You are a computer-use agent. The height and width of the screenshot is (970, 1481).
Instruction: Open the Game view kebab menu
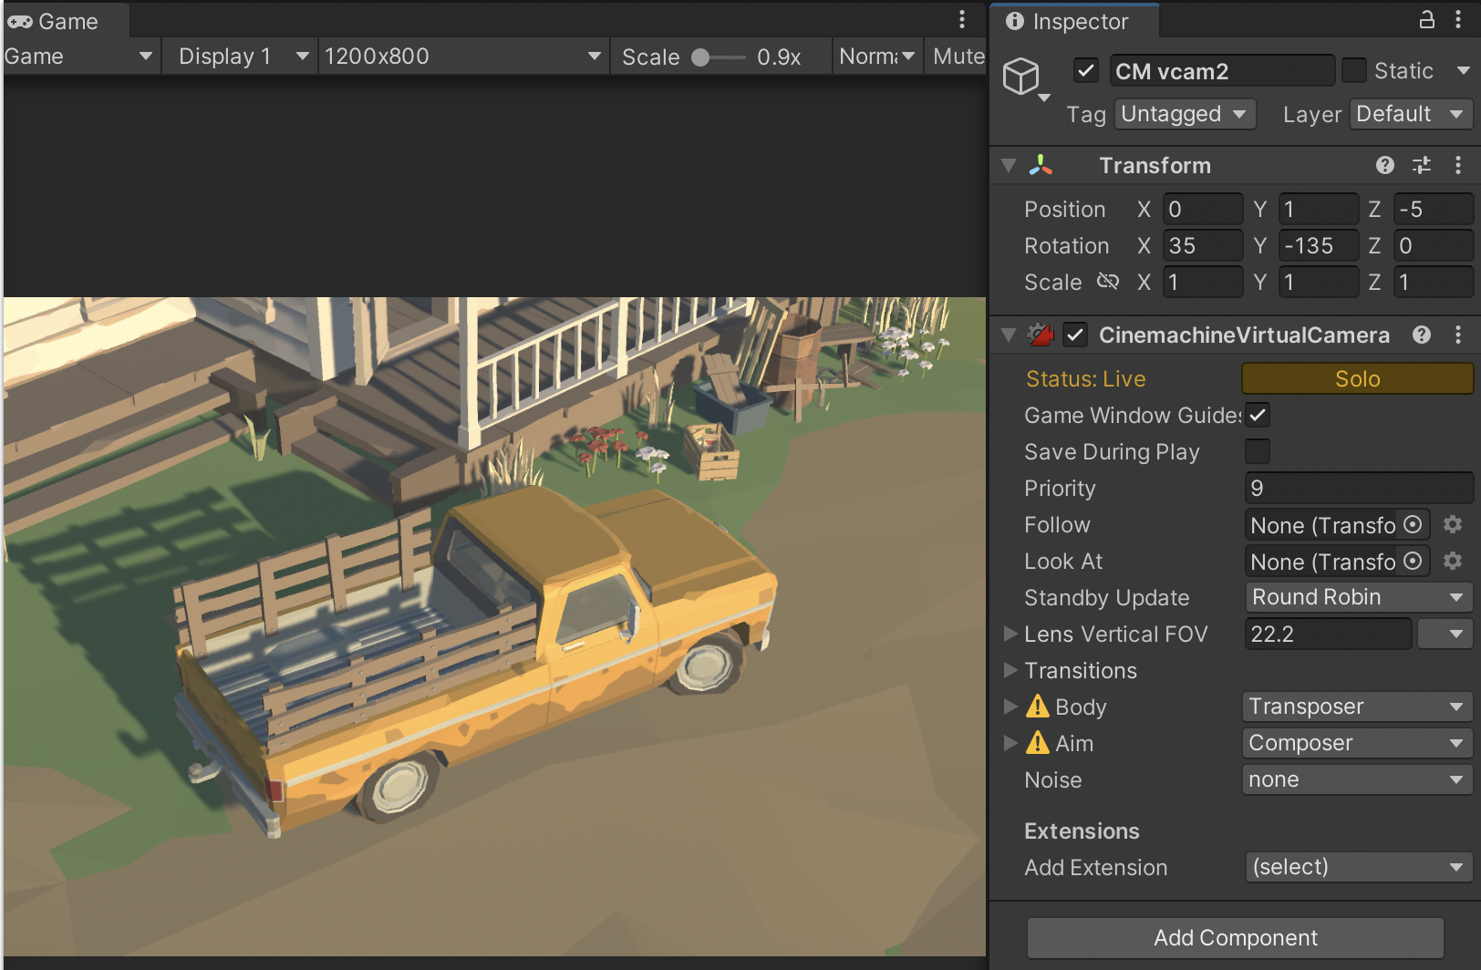click(x=961, y=20)
